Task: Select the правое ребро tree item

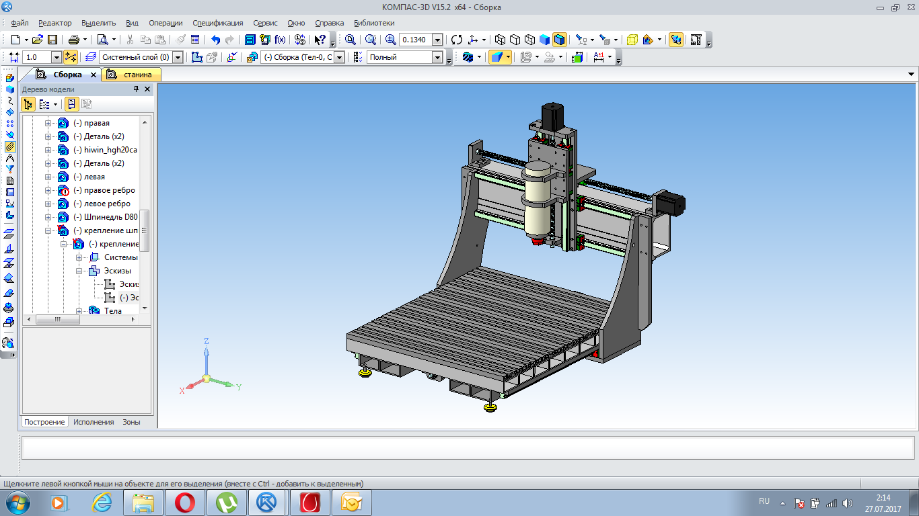Action: [104, 190]
